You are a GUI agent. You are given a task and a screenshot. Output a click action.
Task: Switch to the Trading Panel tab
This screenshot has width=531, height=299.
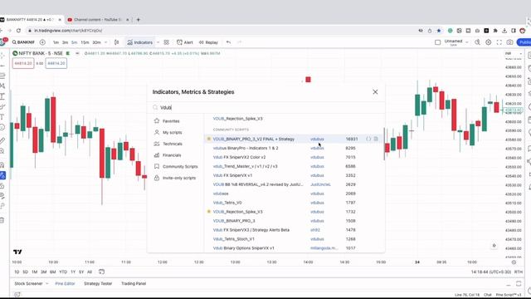tap(134, 283)
